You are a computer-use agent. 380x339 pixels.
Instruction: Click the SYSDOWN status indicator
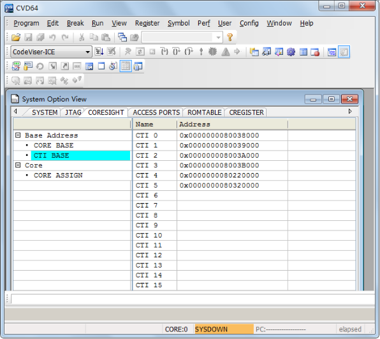224,329
